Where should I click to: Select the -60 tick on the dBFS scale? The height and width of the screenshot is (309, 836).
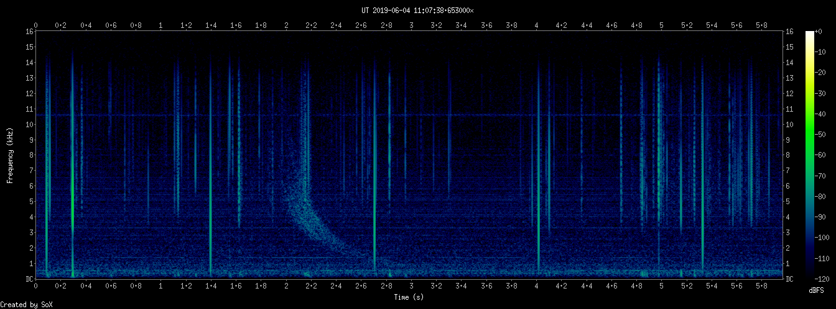coord(822,154)
